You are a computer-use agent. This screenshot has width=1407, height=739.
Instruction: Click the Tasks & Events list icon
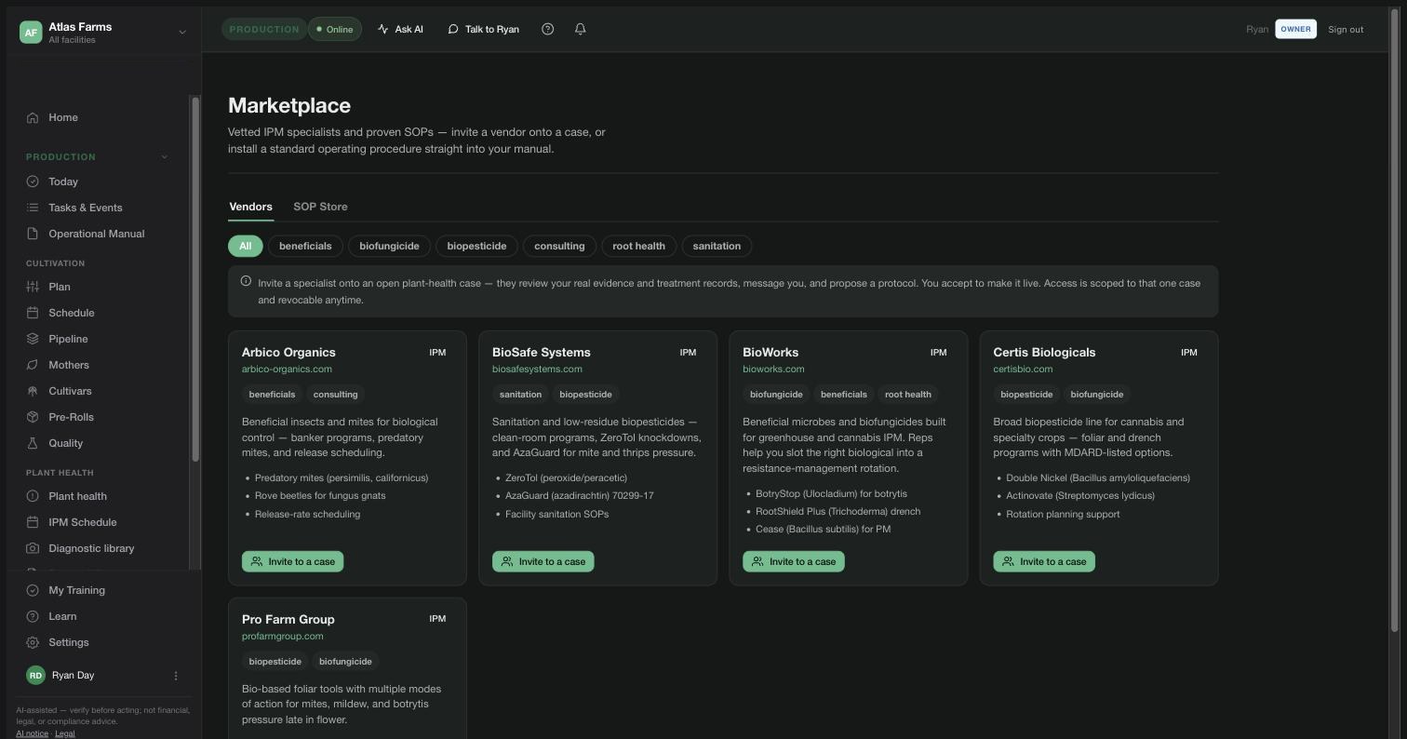tap(33, 208)
